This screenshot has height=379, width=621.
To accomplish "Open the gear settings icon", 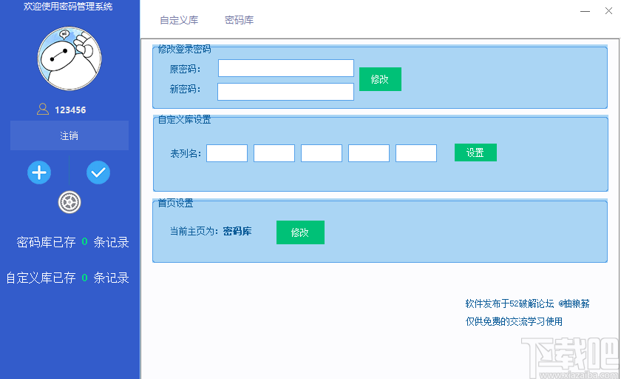I will click(x=69, y=202).
